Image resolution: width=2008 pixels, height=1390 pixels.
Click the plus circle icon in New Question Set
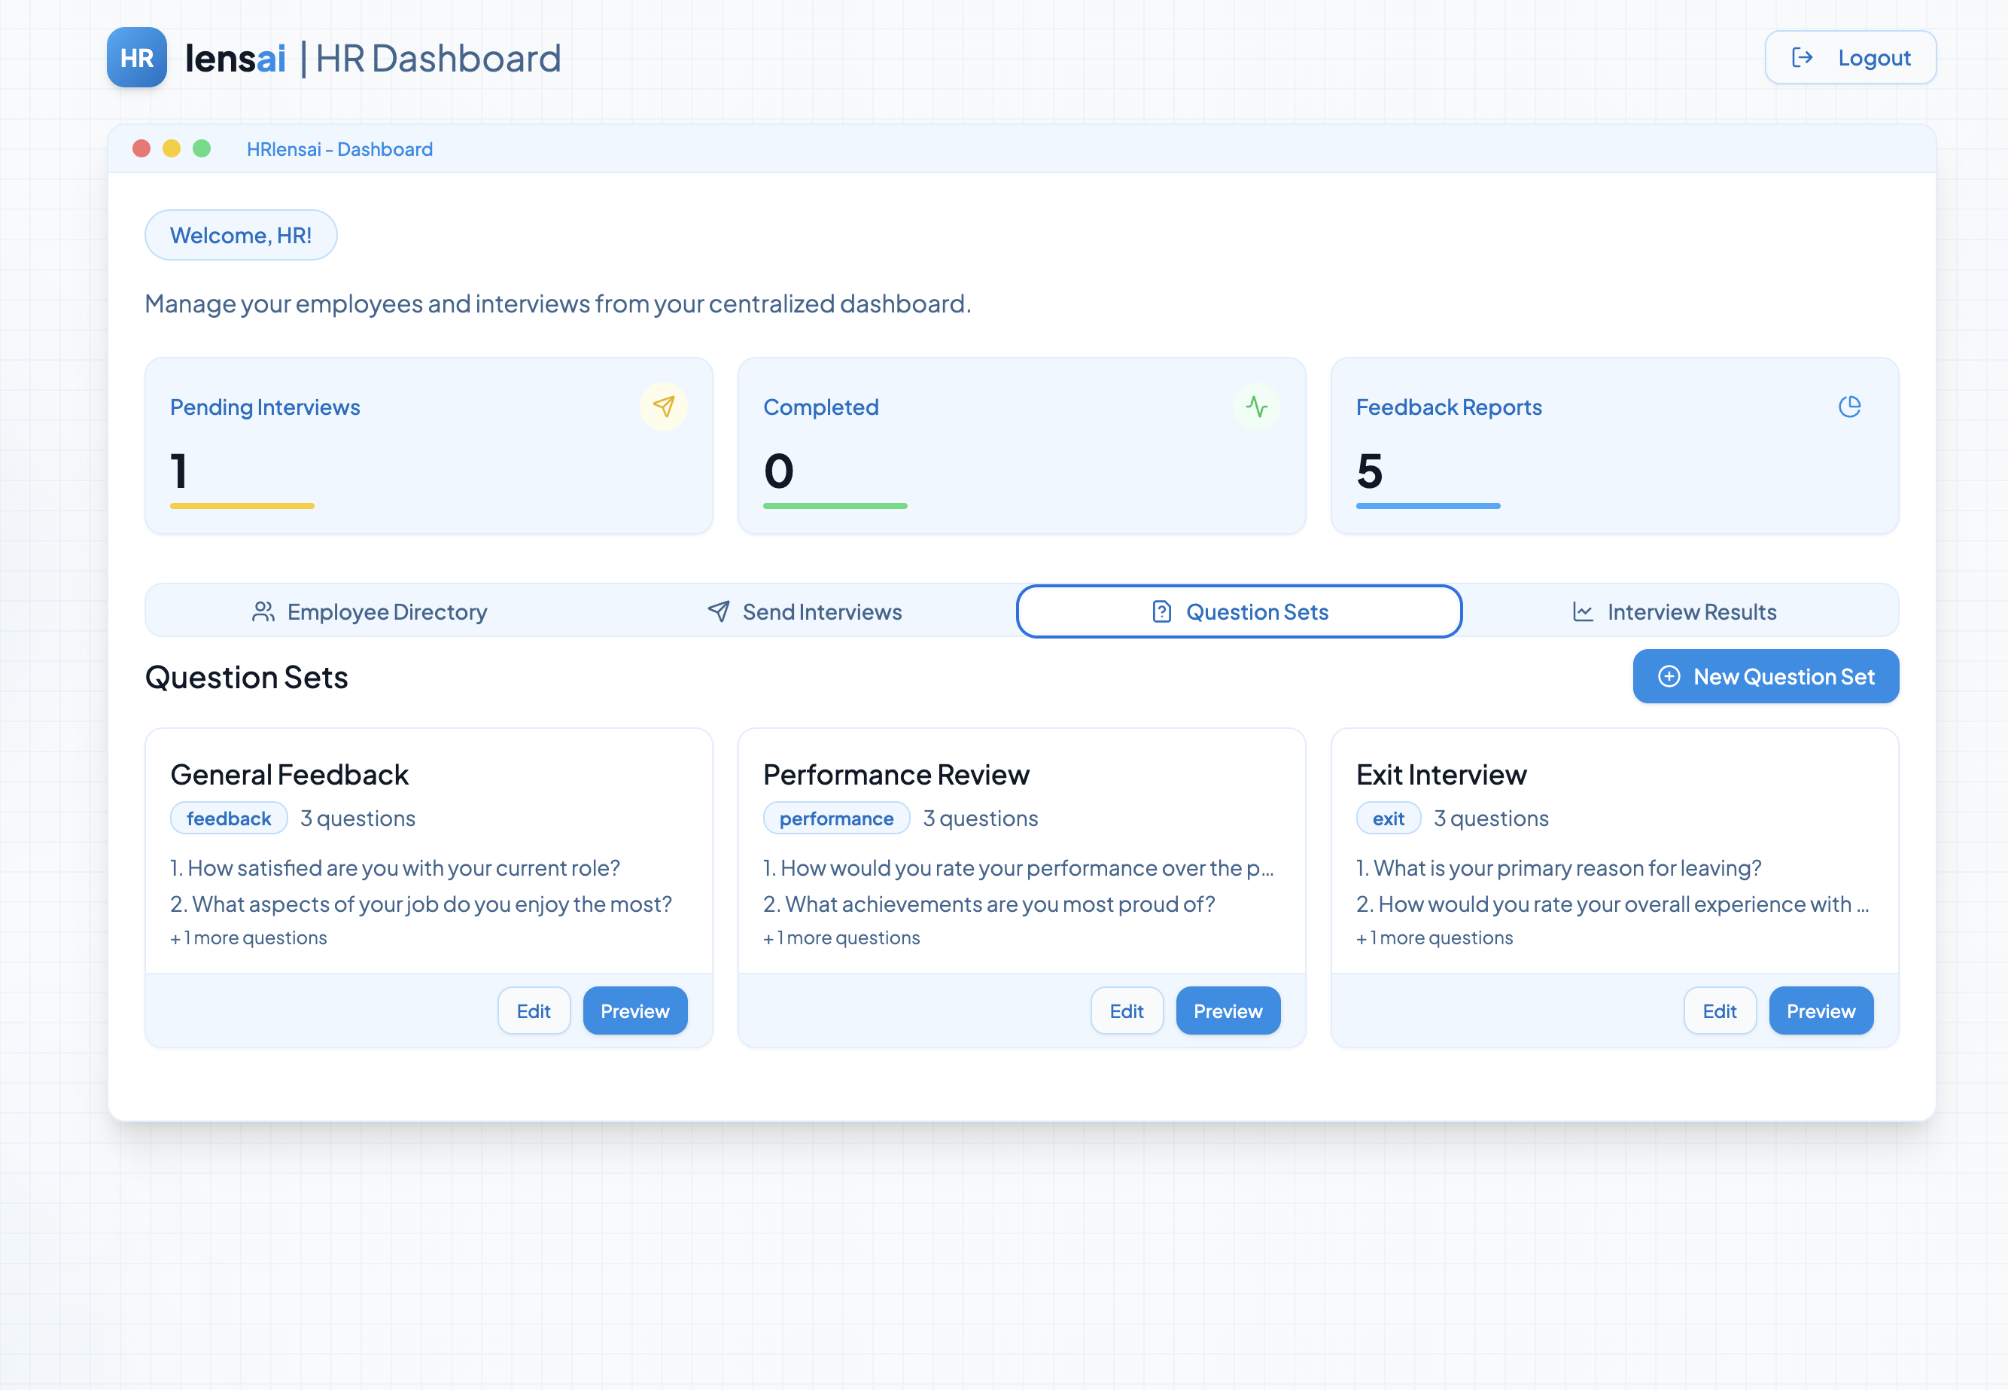pos(1669,677)
